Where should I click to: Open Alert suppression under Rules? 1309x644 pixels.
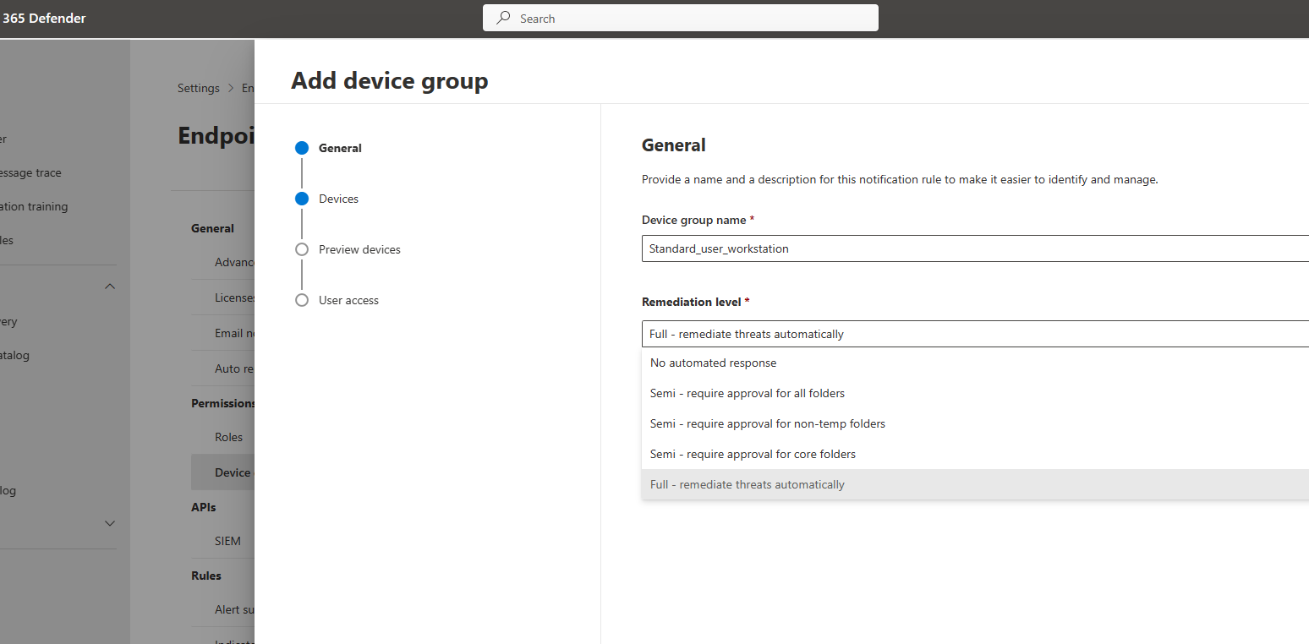coord(233,609)
